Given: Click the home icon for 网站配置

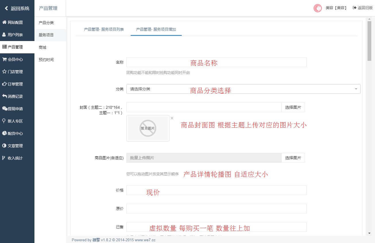Looking at the screenshot, I should (4, 22).
